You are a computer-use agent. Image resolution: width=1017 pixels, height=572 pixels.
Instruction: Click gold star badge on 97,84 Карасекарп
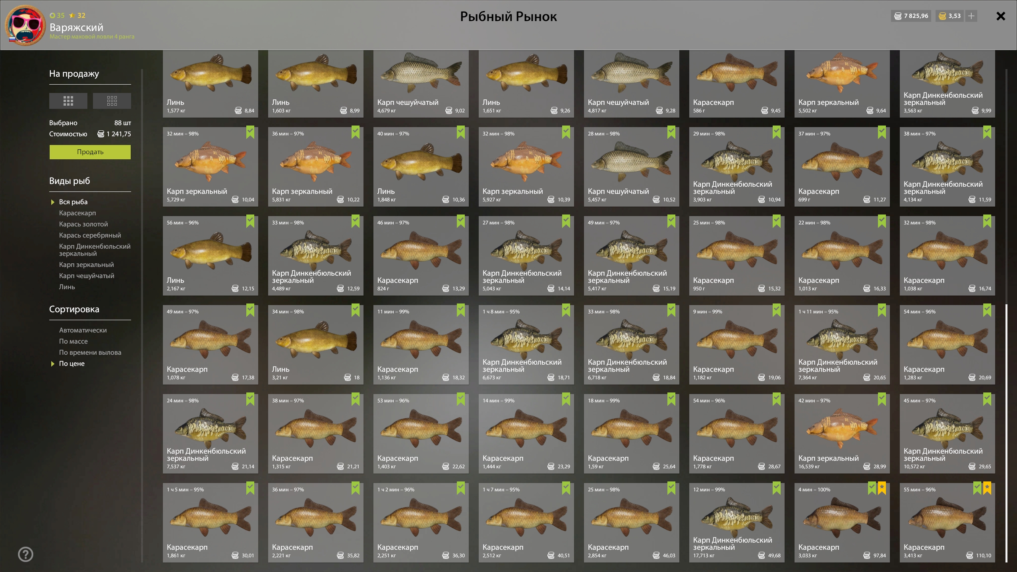click(x=882, y=488)
